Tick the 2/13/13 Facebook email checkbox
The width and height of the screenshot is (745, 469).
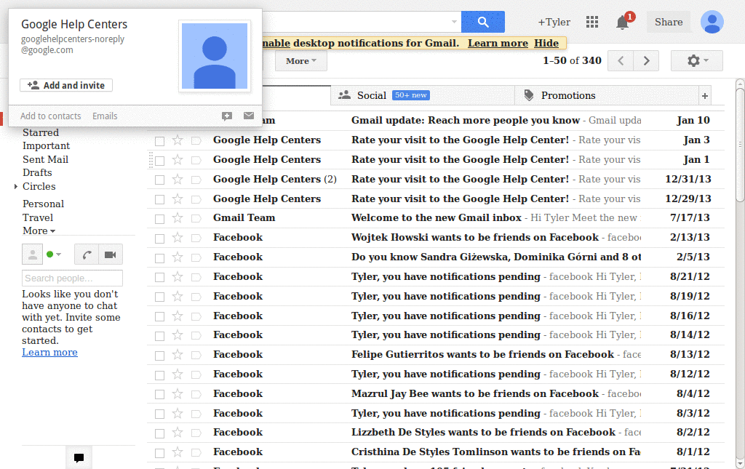159,238
